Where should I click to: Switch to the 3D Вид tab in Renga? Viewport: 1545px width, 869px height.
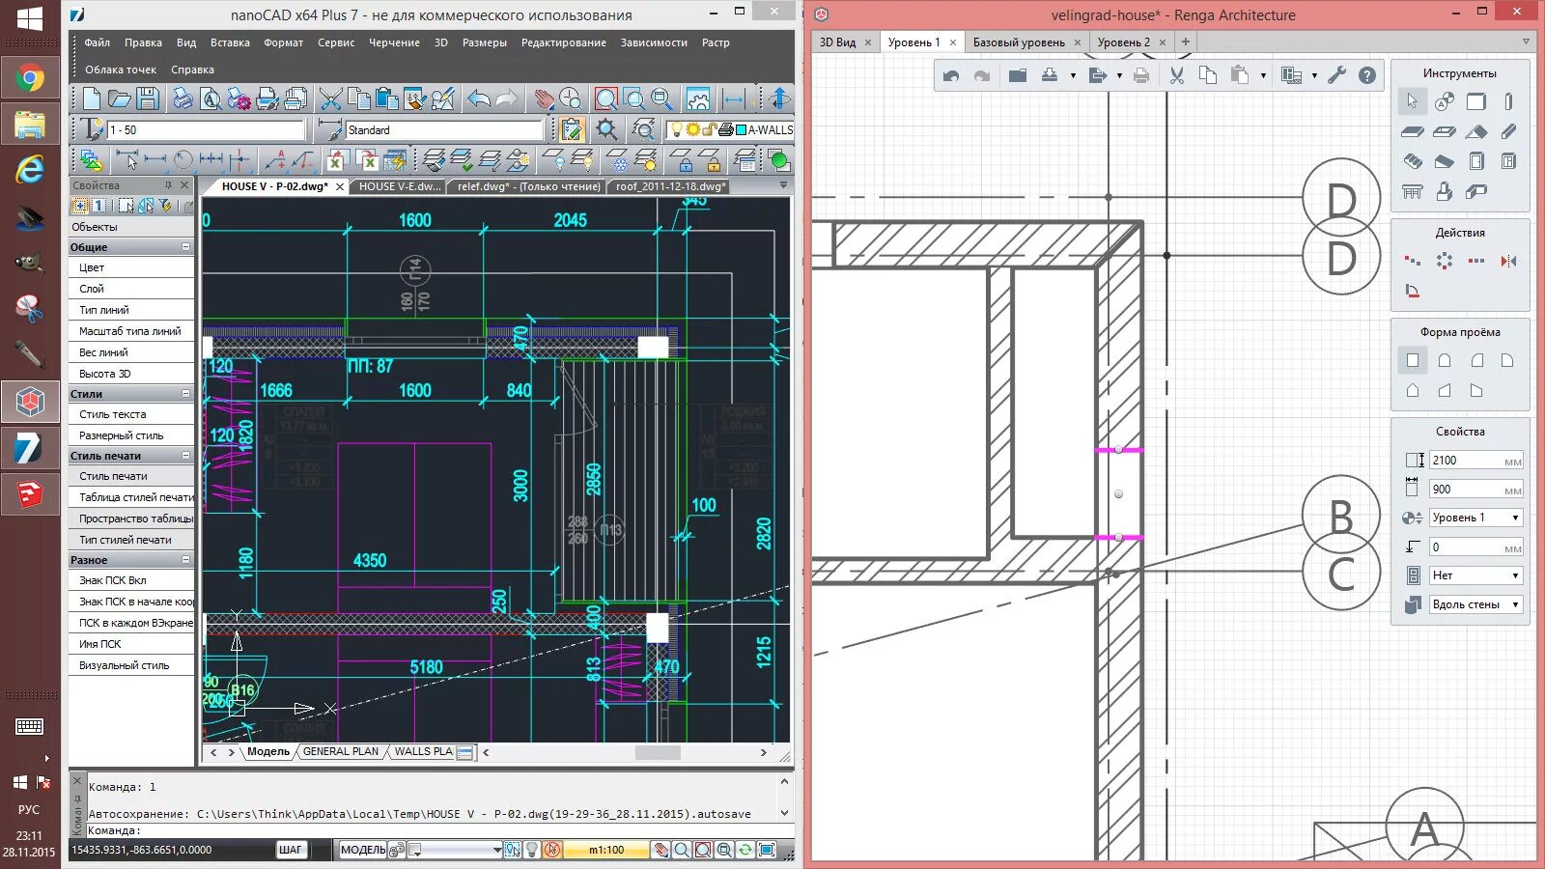pos(837,42)
